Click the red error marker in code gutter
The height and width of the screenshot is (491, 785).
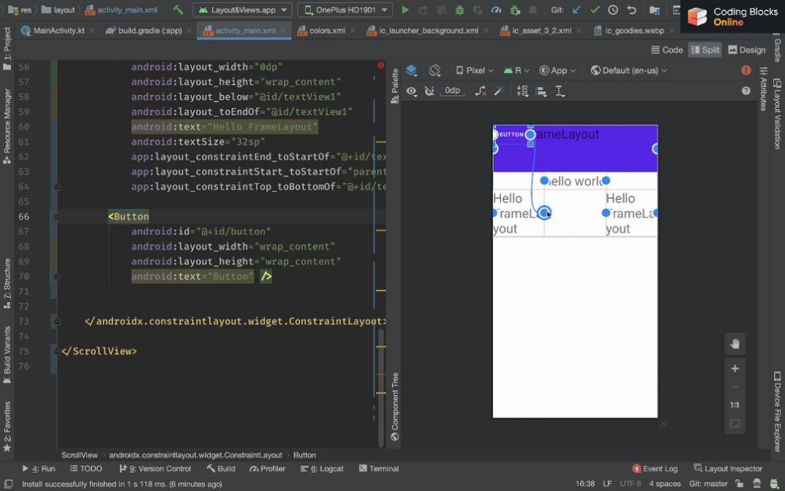[x=381, y=66]
